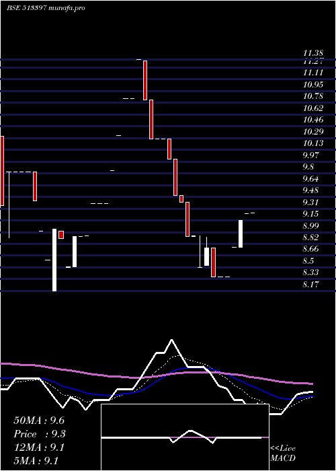Click the tall white candle reaching the 8.17 line
This screenshot has width=336, height=471.
pos(54,260)
